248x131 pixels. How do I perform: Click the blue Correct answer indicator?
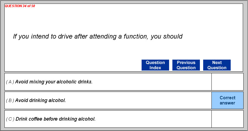coord(227,100)
